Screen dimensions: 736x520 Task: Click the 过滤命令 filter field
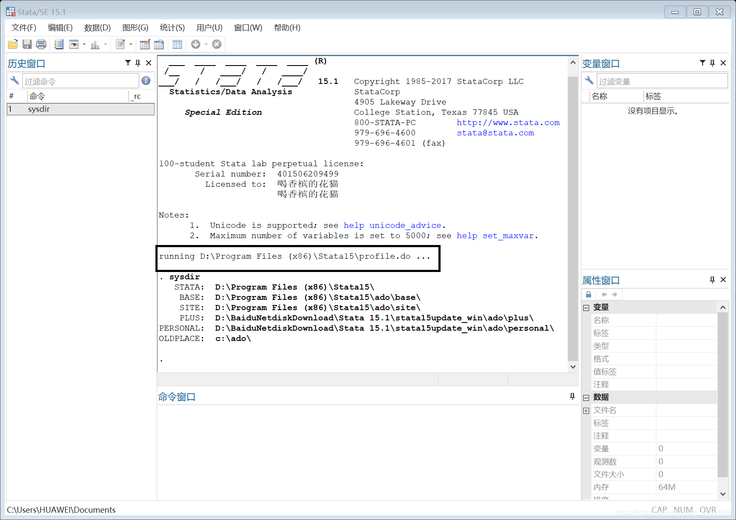(x=80, y=81)
